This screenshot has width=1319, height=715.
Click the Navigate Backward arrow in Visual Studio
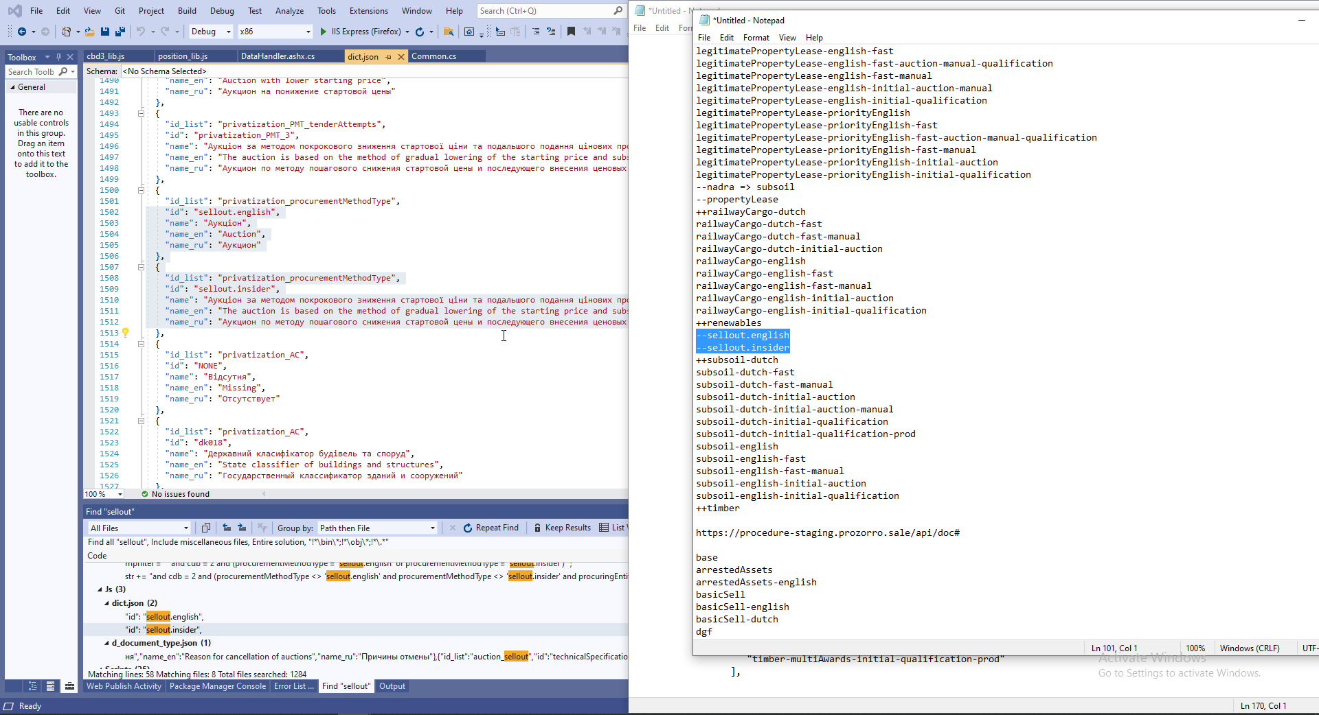point(22,32)
